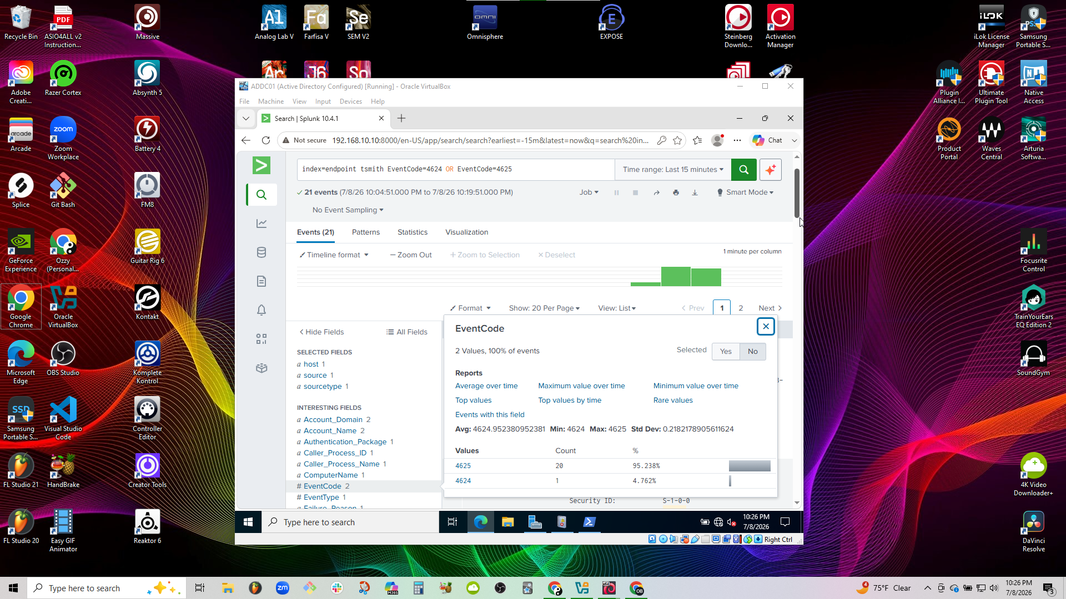This screenshot has width=1066, height=599.
Task: Open the Top values by time report
Action: point(570,400)
